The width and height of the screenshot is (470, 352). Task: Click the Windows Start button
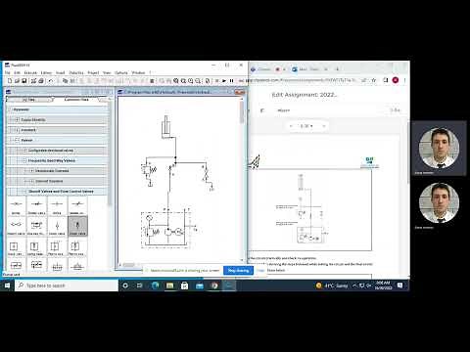point(7,286)
